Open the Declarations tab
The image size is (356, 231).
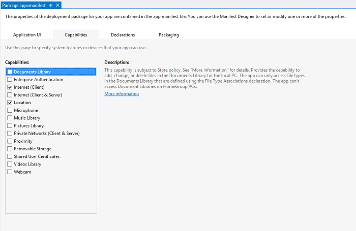click(x=123, y=35)
